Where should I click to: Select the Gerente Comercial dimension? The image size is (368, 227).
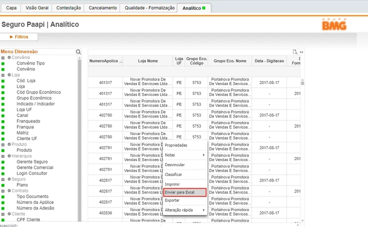[35, 167]
